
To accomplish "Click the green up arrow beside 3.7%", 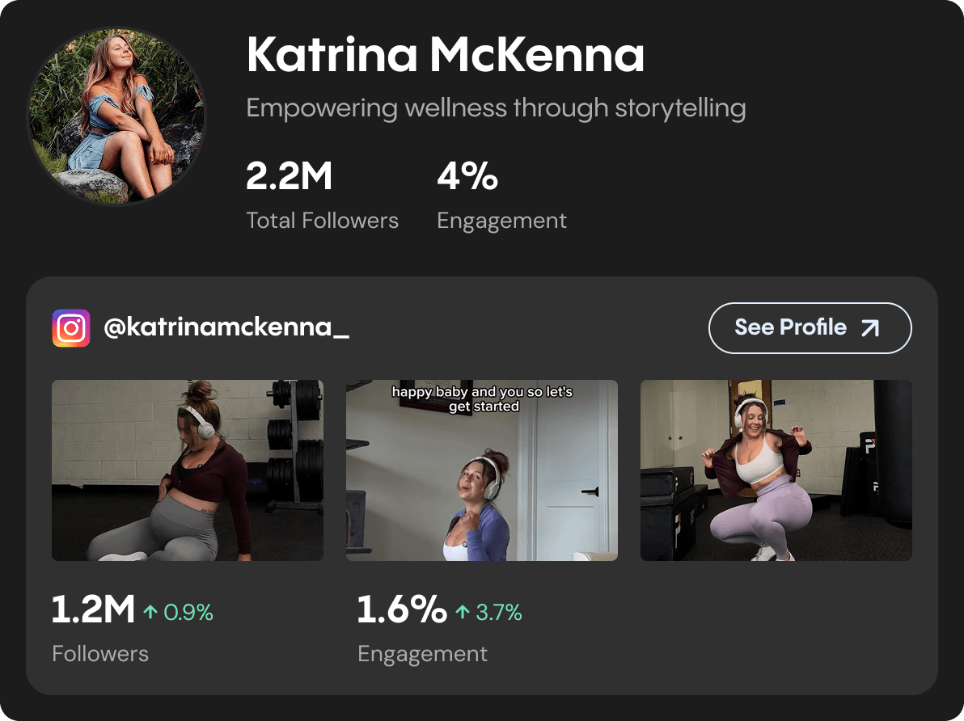I will click(x=463, y=612).
